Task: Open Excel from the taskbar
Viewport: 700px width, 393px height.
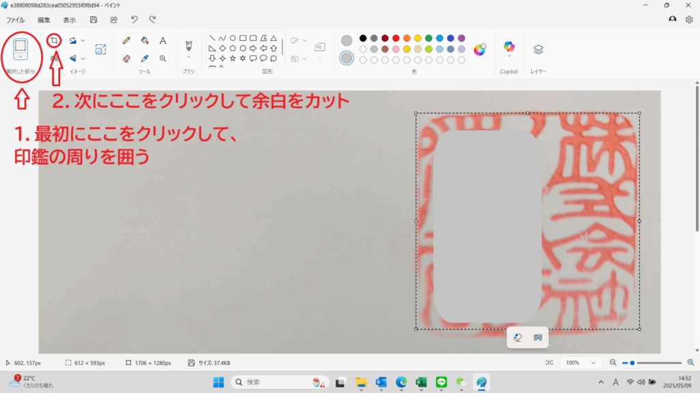Action: [422, 382]
